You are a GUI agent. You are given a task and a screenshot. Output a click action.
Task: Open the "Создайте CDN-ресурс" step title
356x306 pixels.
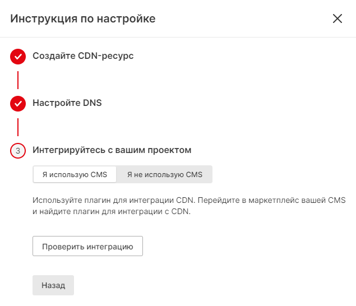click(x=83, y=56)
